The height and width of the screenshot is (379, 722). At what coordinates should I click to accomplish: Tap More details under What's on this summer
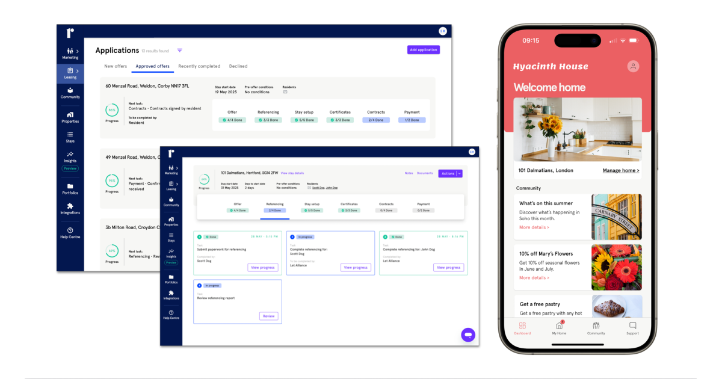point(534,227)
